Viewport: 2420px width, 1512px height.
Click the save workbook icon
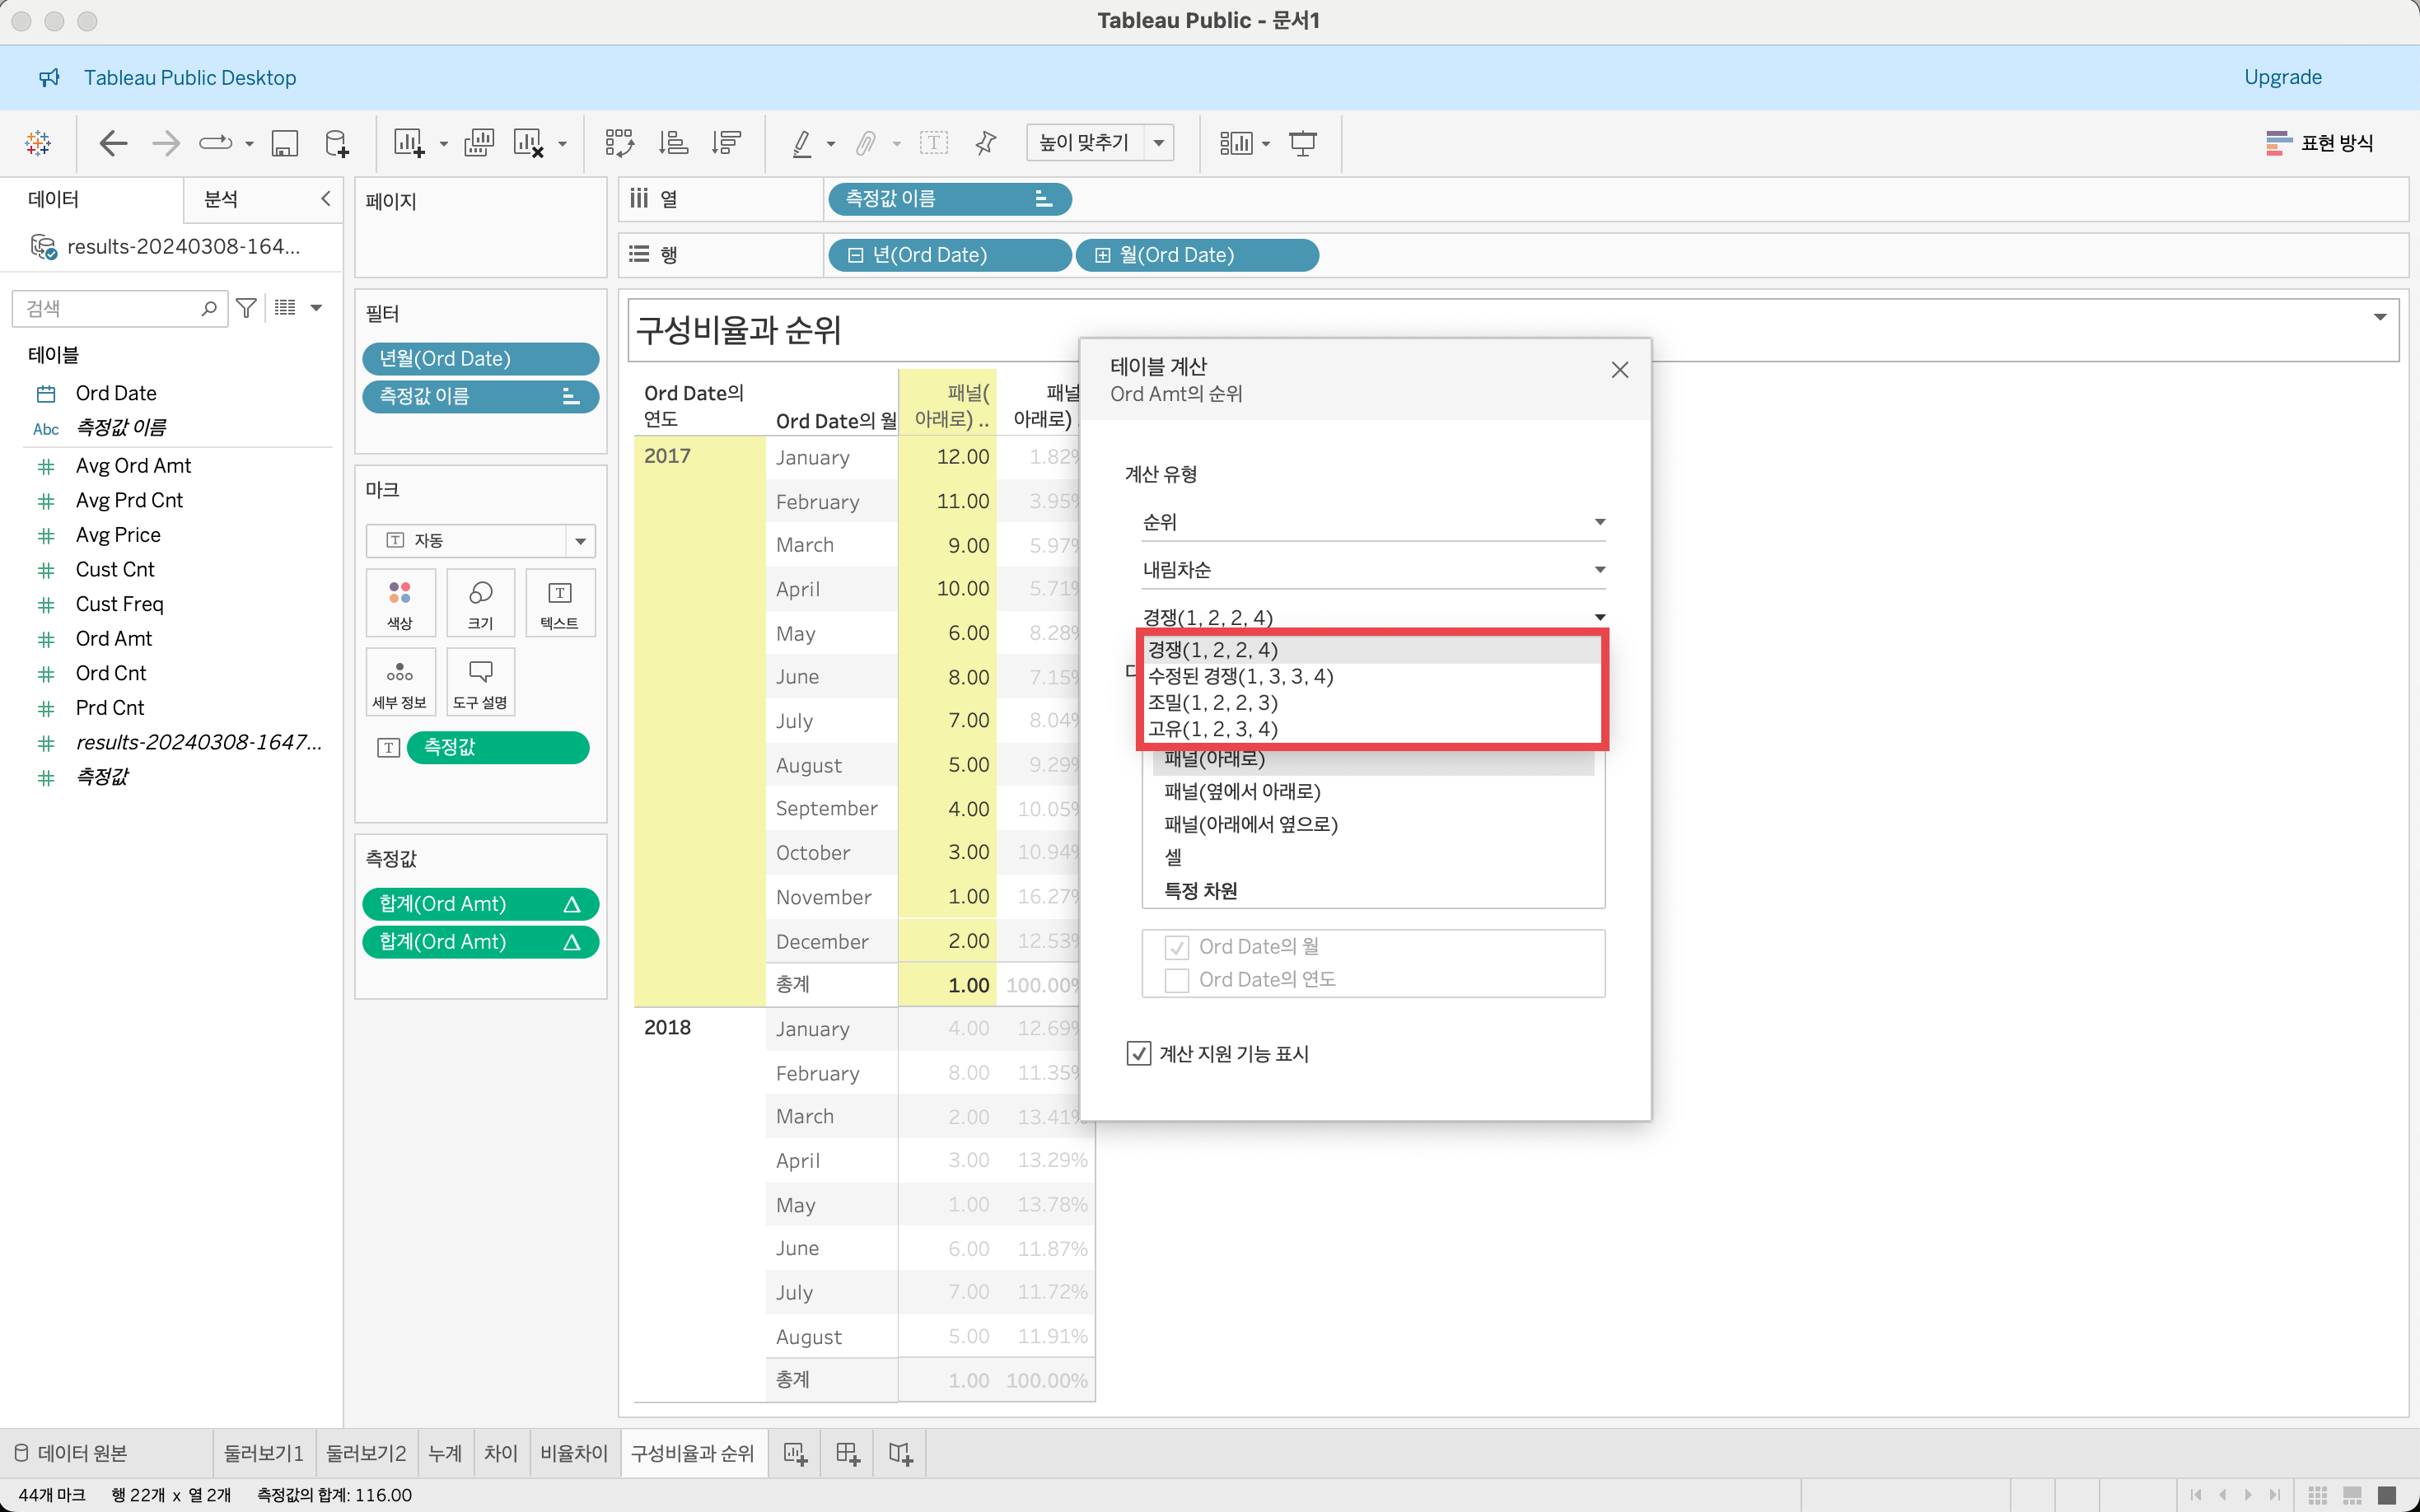point(285,143)
